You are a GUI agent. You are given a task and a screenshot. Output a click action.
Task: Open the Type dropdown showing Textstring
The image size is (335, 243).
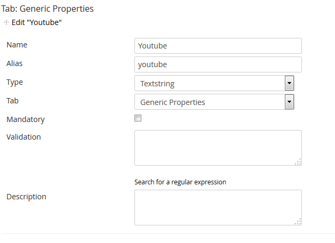click(x=214, y=83)
